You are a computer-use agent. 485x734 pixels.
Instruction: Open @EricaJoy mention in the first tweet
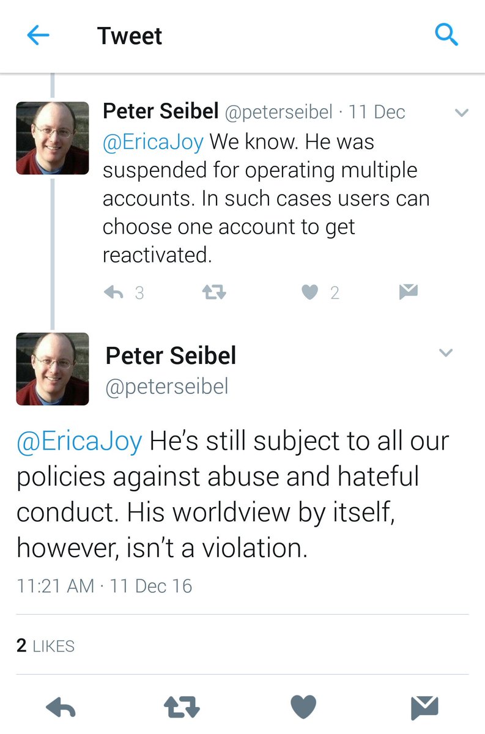click(154, 142)
